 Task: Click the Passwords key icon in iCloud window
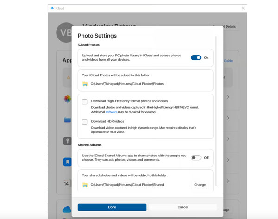click(x=68, y=141)
